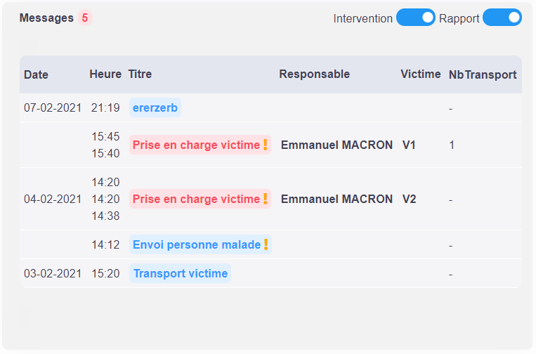Image resolution: width=536 pixels, height=354 pixels.
Task: Select the 03-02-2021 date cell
Action: coord(53,273)
